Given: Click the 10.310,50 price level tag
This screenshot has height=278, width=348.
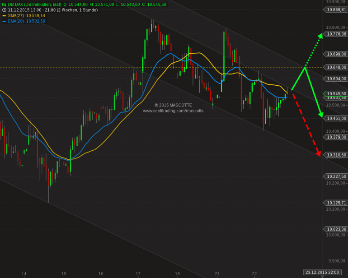Looking at the screenshot, I should coord(335,155).
